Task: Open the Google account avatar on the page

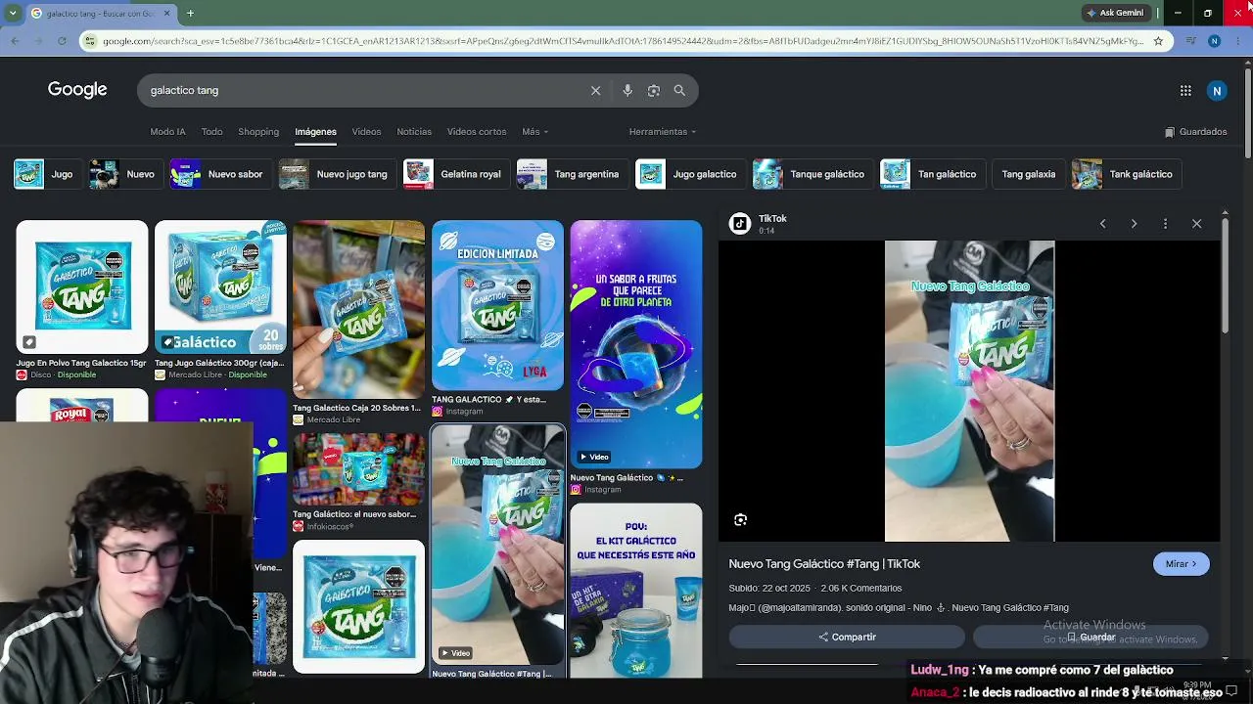Action: click(x=1217, y=91)
